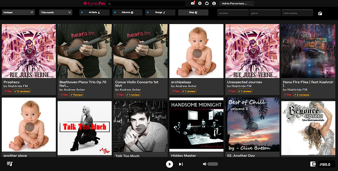Open the Prophecy song title
The height and width of the screenshot is (171, 338).
pyautogui.click(x=12, y=82)
